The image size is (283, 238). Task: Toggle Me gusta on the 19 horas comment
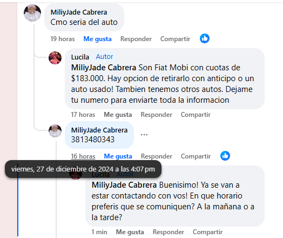(97, 39)
